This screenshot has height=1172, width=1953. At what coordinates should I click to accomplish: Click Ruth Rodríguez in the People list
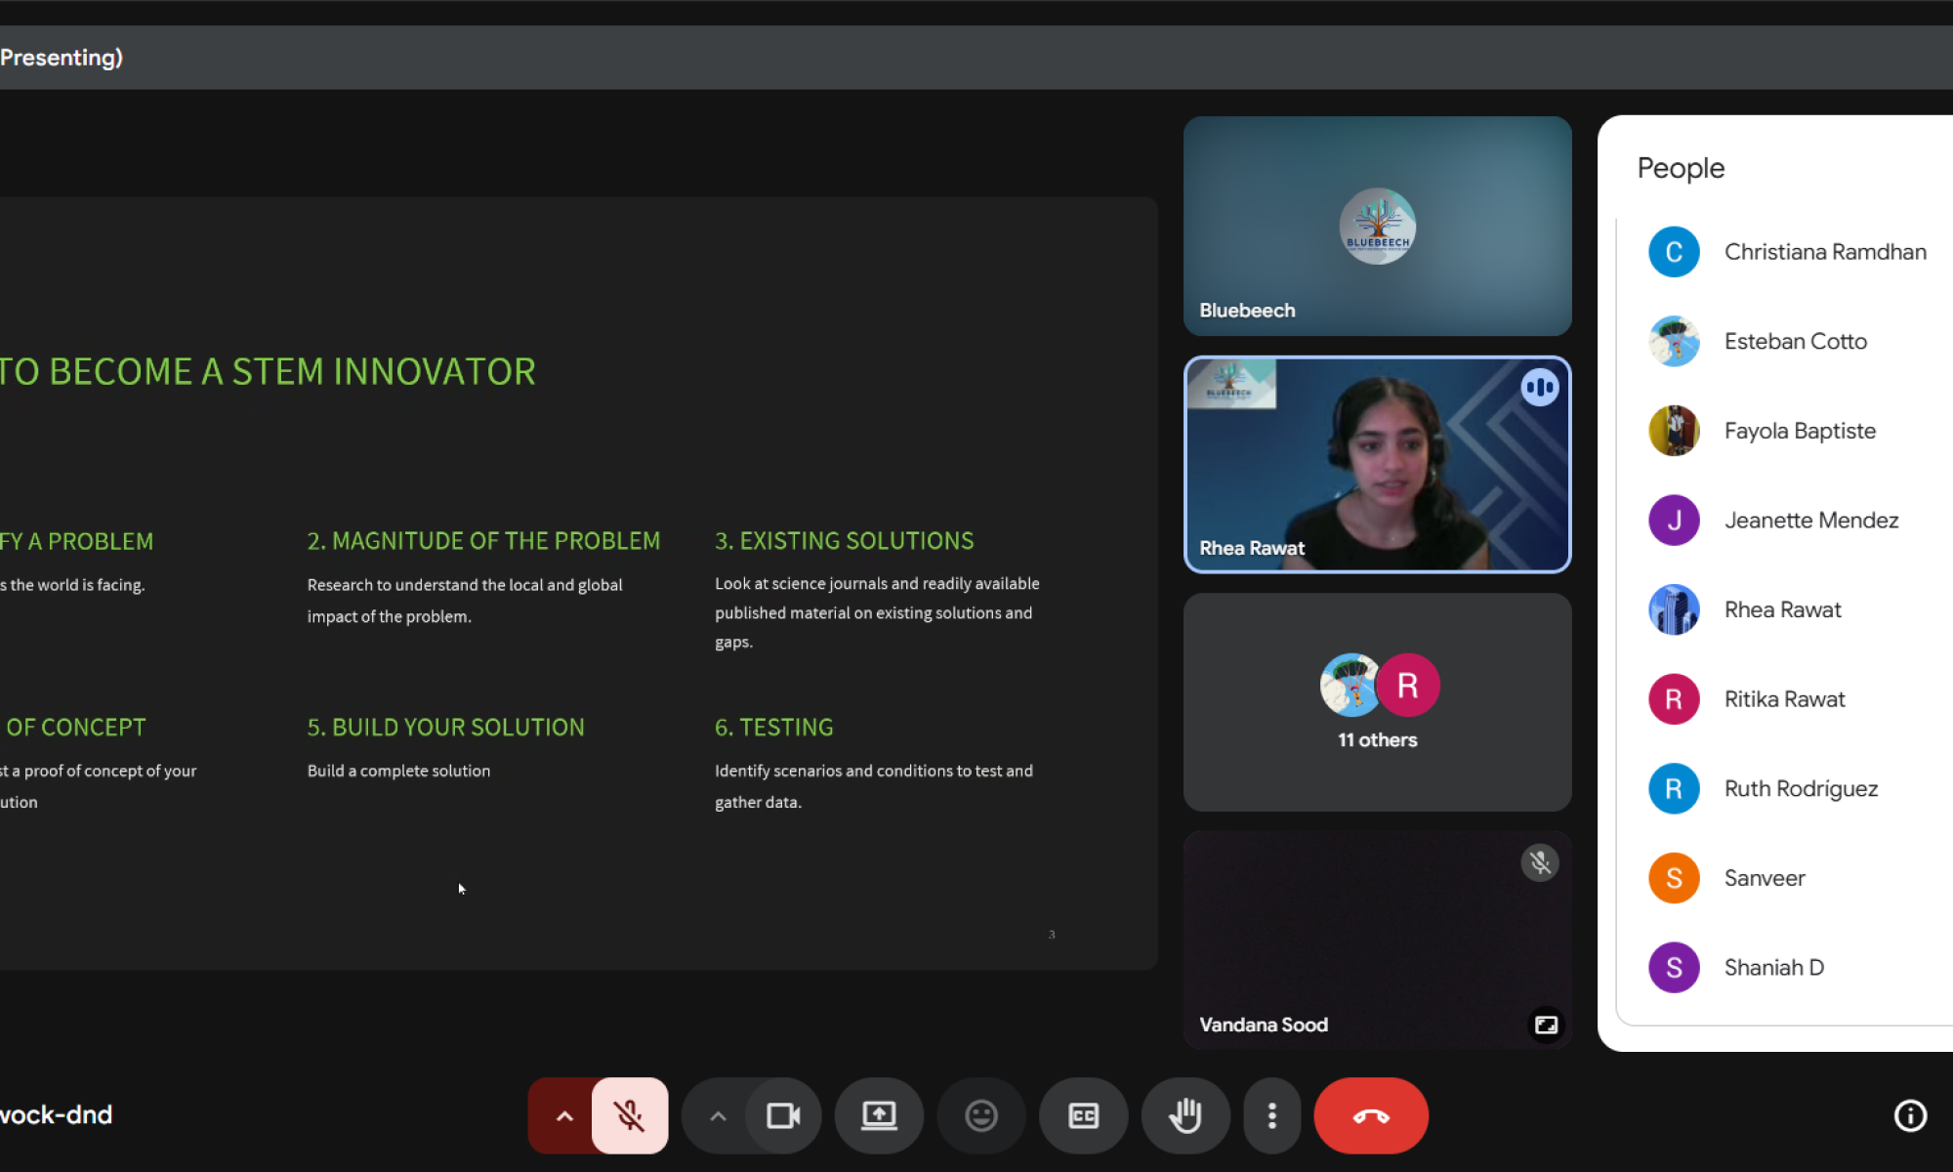[x=1787, y=789]
